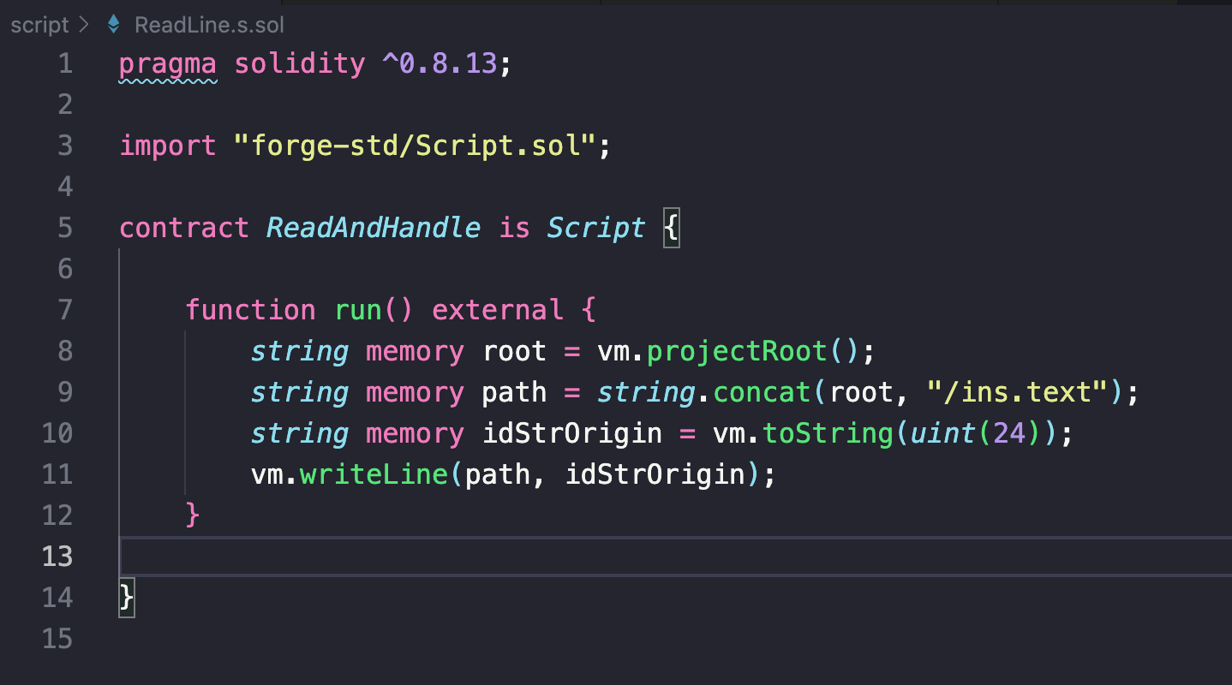Image resolution: width=1232 pixels, height=685 pixels.
Task: Click the underlined pragma keyword
Action: pyautogui.click(x=167, y=63)
